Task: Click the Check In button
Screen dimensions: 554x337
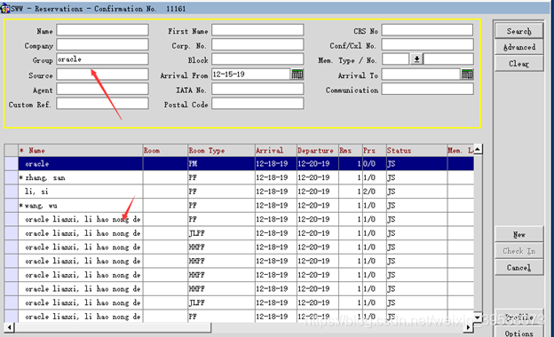Action: [518, 251]
